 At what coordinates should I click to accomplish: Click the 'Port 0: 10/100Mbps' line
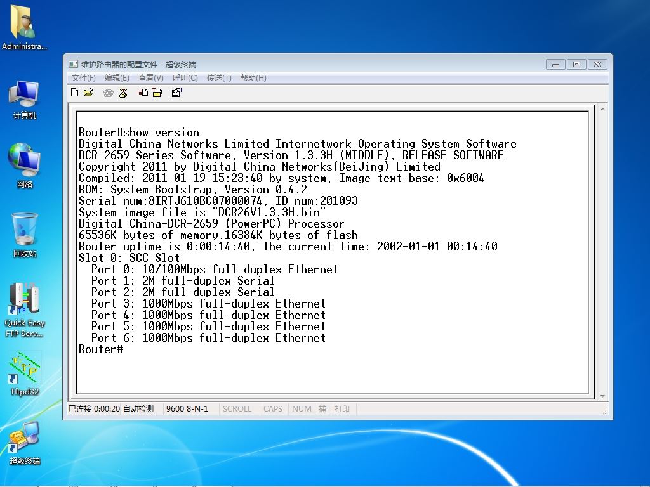[x=215, y=269]
